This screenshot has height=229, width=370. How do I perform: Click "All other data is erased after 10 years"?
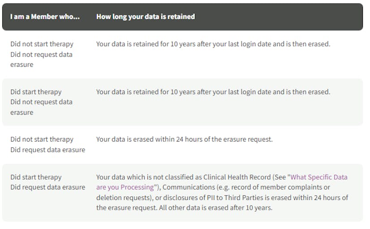pos(215,208)
